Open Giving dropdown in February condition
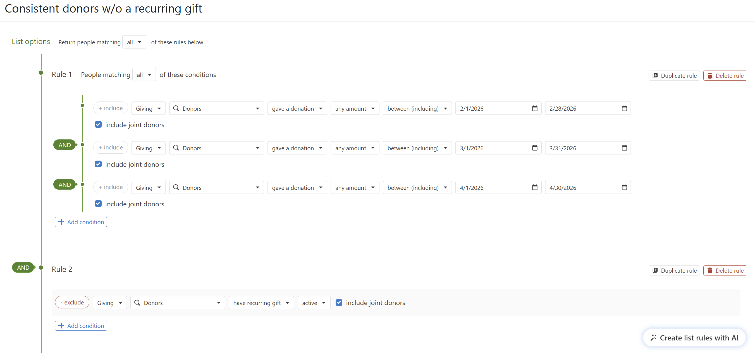Image resolution: width=755 pixels, height=353 pixels. (149, 108)
